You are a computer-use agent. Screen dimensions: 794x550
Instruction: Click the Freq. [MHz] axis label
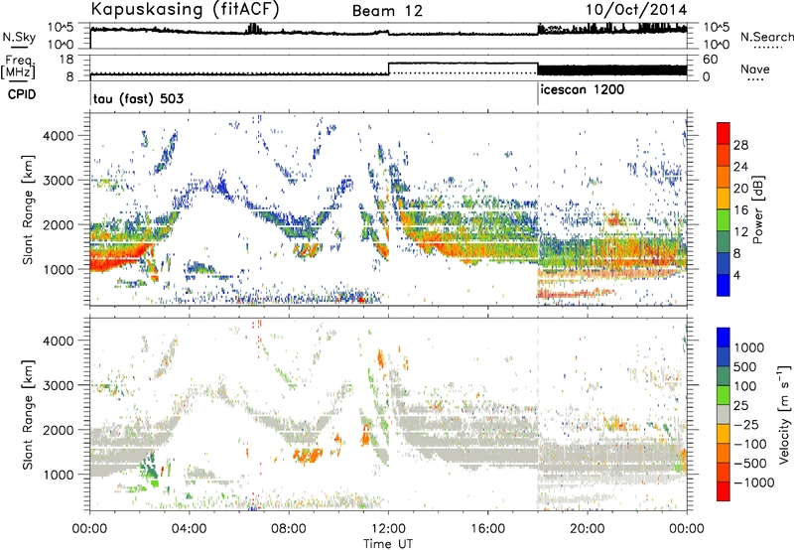click(18, 67)
